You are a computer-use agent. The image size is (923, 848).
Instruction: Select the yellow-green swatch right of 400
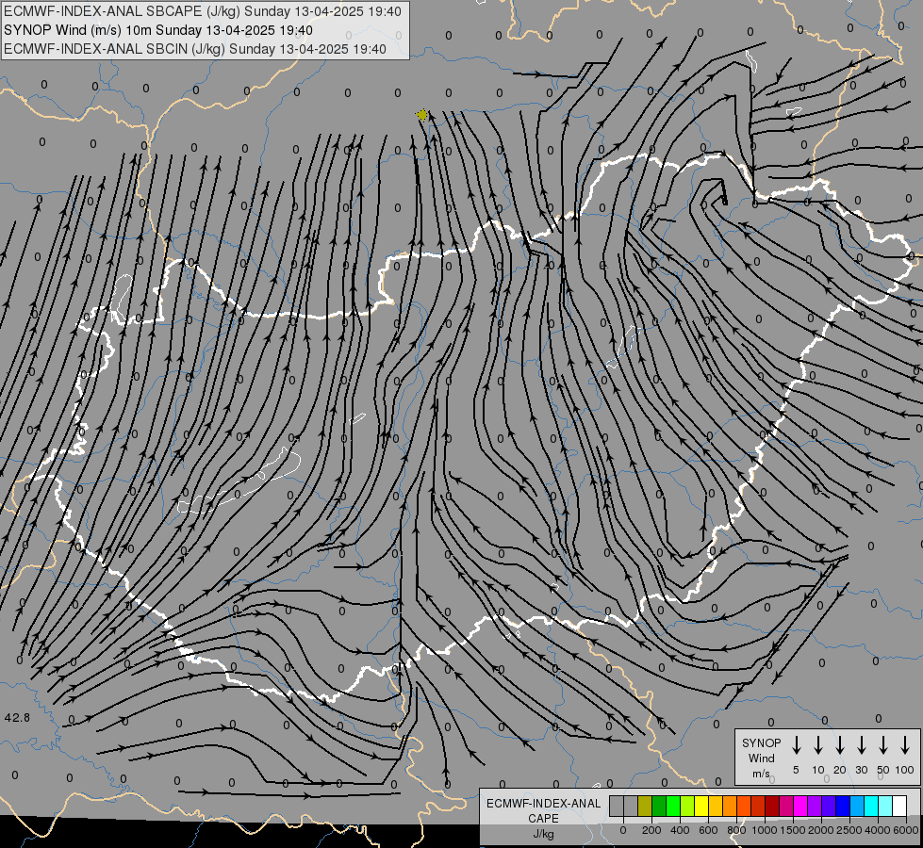click(687, 806)
